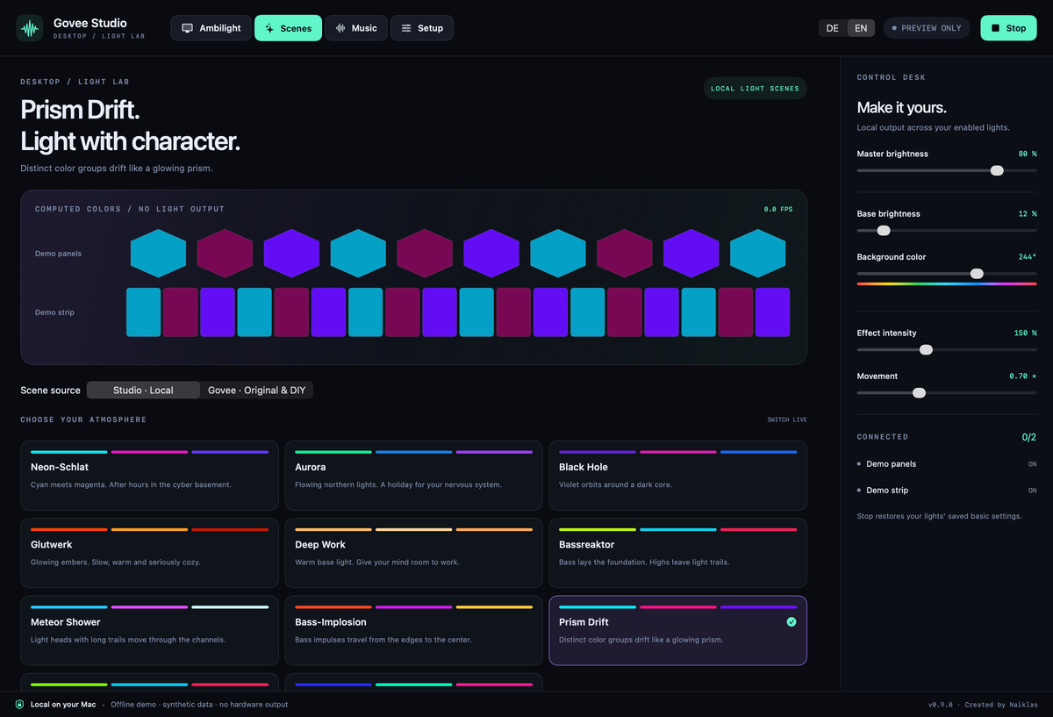
Task: Select the EN language option
Action: tap(861, 28)
